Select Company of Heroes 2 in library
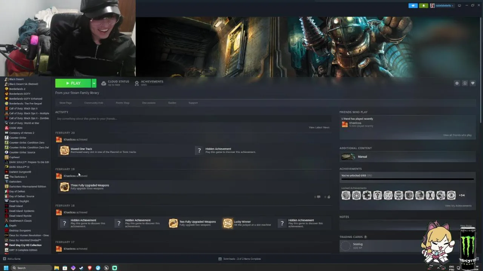483x271 pixels. (x=22, y=133)
